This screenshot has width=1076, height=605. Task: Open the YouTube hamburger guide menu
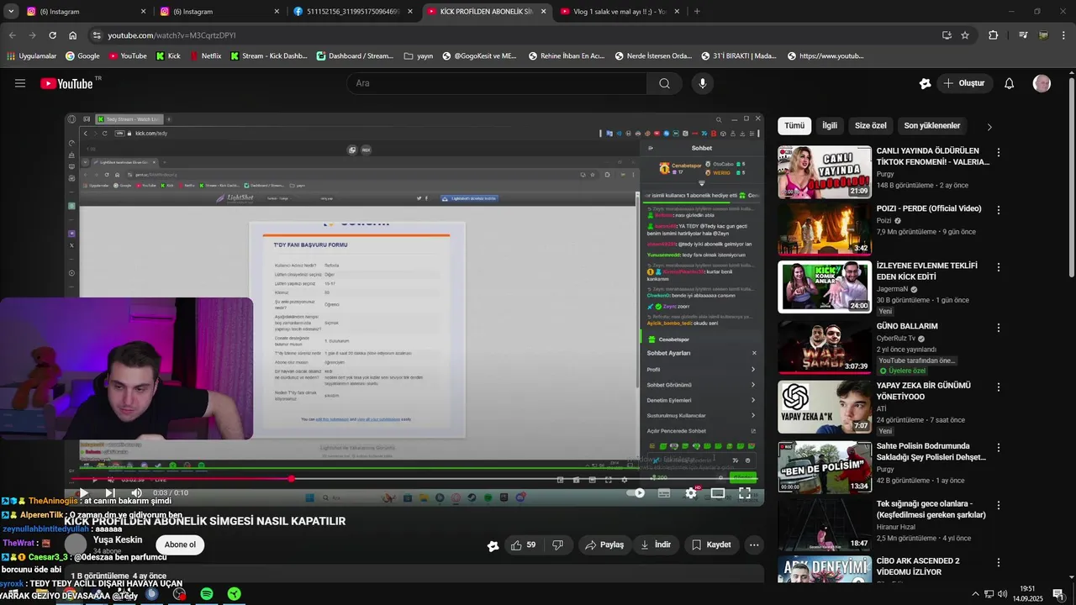point(20,83)
